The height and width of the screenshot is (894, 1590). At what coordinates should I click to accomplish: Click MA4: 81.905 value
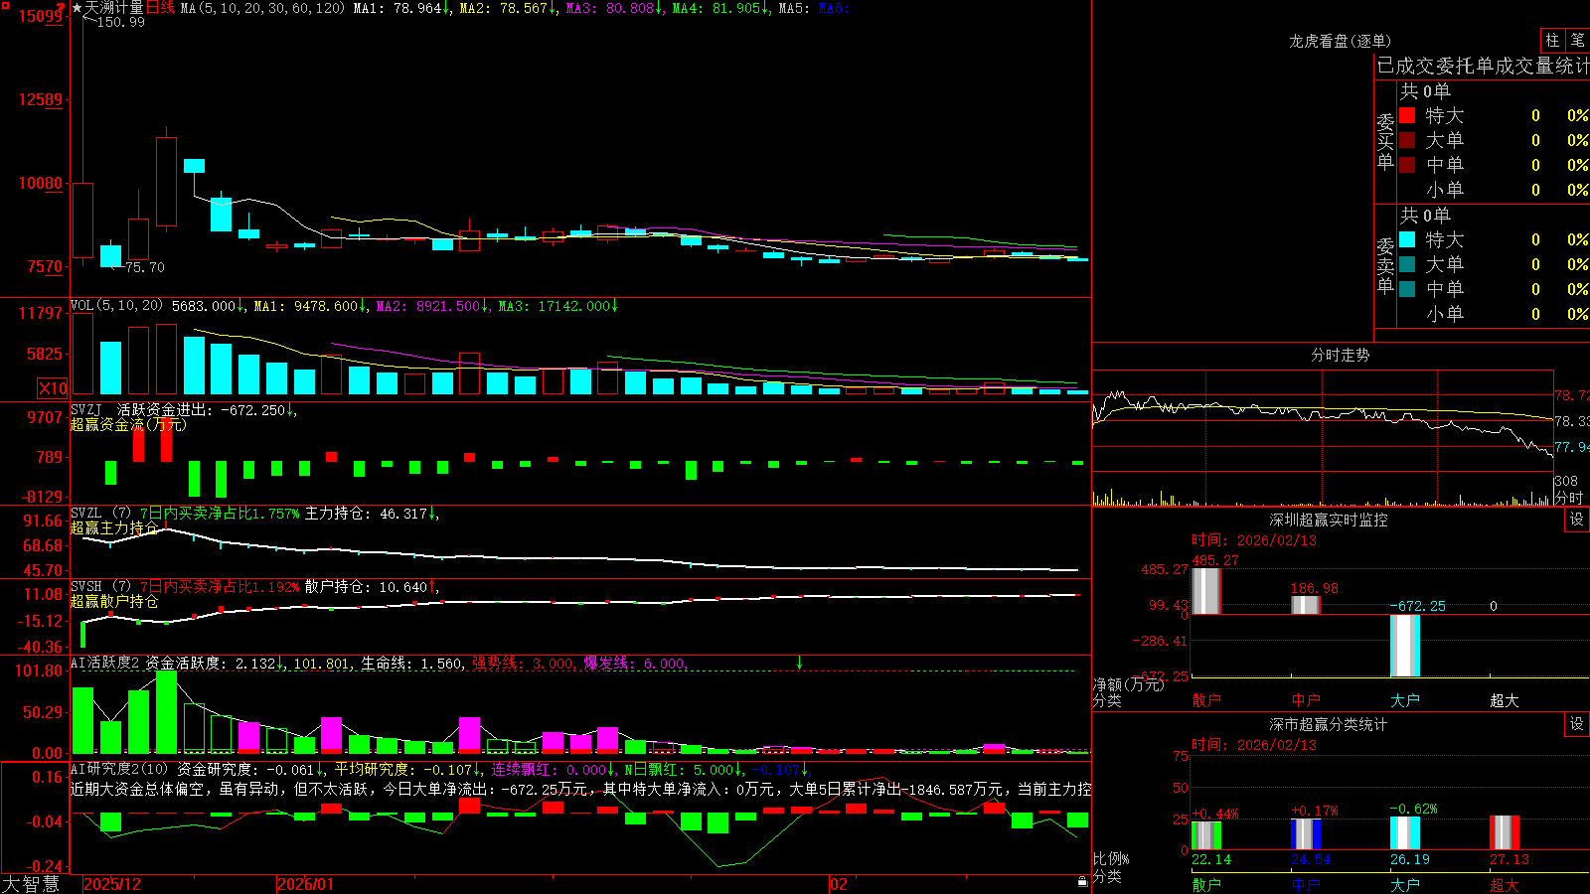[719, 8]
